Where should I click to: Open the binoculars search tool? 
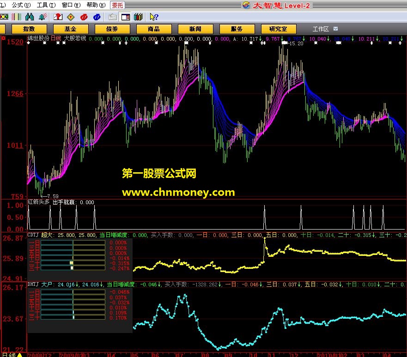(30, 17)
